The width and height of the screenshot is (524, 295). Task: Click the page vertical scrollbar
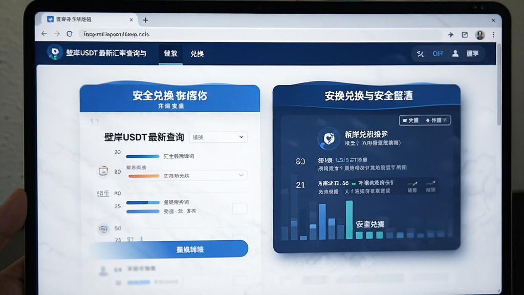(499, 85)
